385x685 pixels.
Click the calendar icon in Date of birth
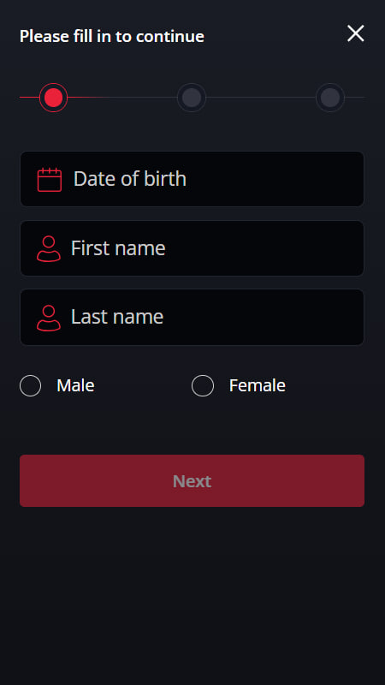point(50,180)
